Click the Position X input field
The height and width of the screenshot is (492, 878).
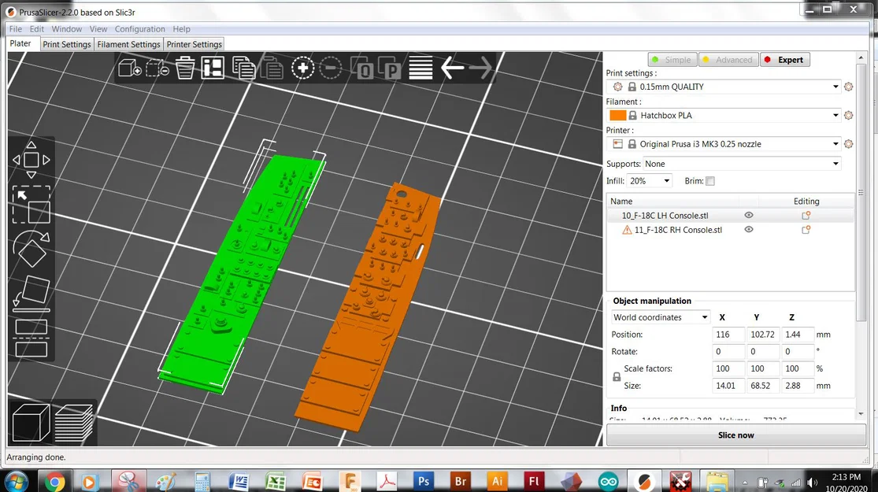[x=728, y=335]
